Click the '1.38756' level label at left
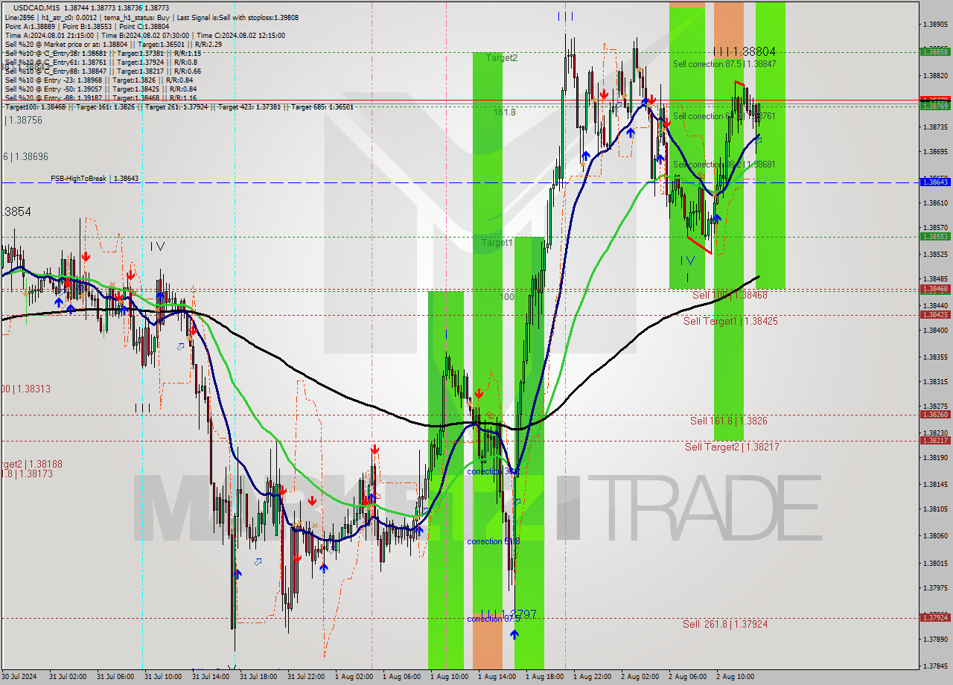This screenshot has width=953, height=685. [24, 119]
